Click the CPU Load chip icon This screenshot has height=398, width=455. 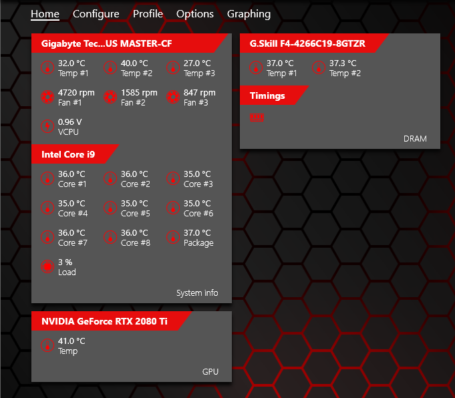pyautogui.click(x=47, y=266)
